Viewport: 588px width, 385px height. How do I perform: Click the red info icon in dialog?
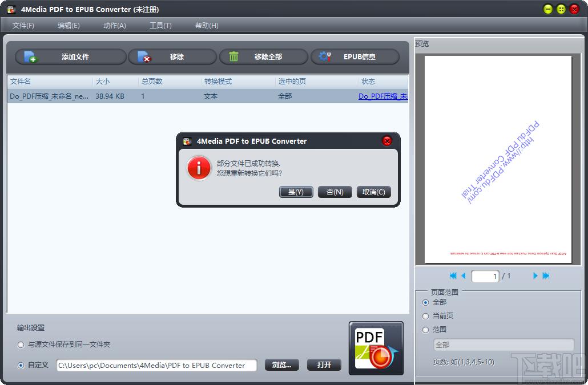click(199, 168)
